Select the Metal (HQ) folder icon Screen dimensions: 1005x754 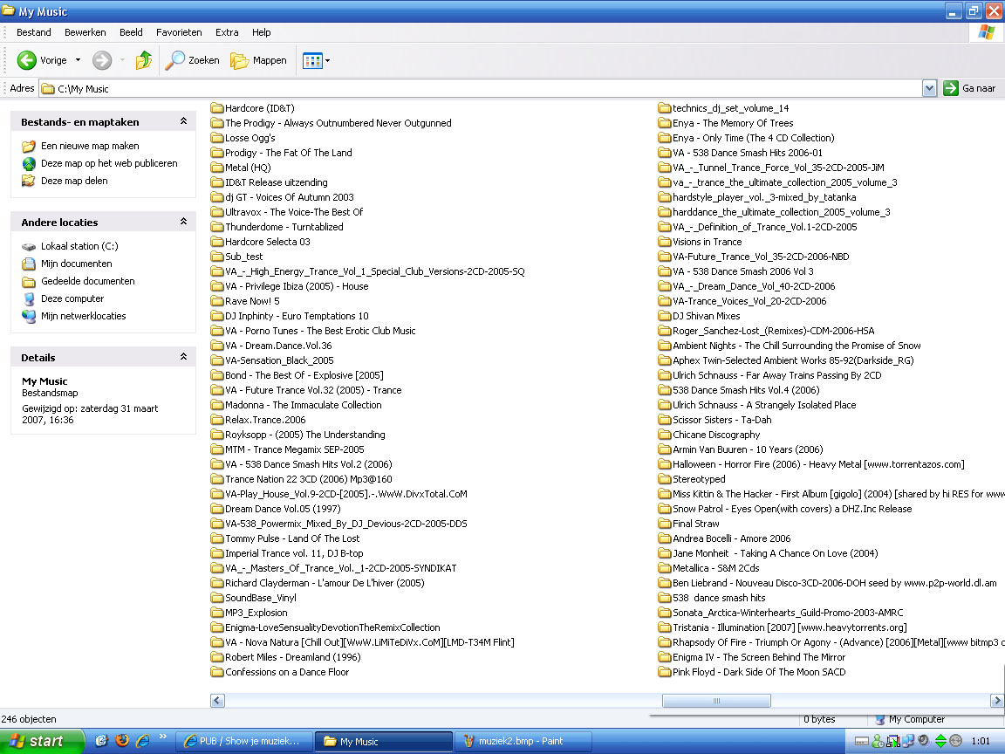pyautogui.click(x=216, y=168)
